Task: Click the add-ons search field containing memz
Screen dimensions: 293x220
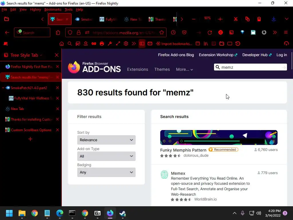Action: 250,67
